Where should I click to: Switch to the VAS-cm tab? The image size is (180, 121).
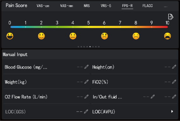click(43, 6)
